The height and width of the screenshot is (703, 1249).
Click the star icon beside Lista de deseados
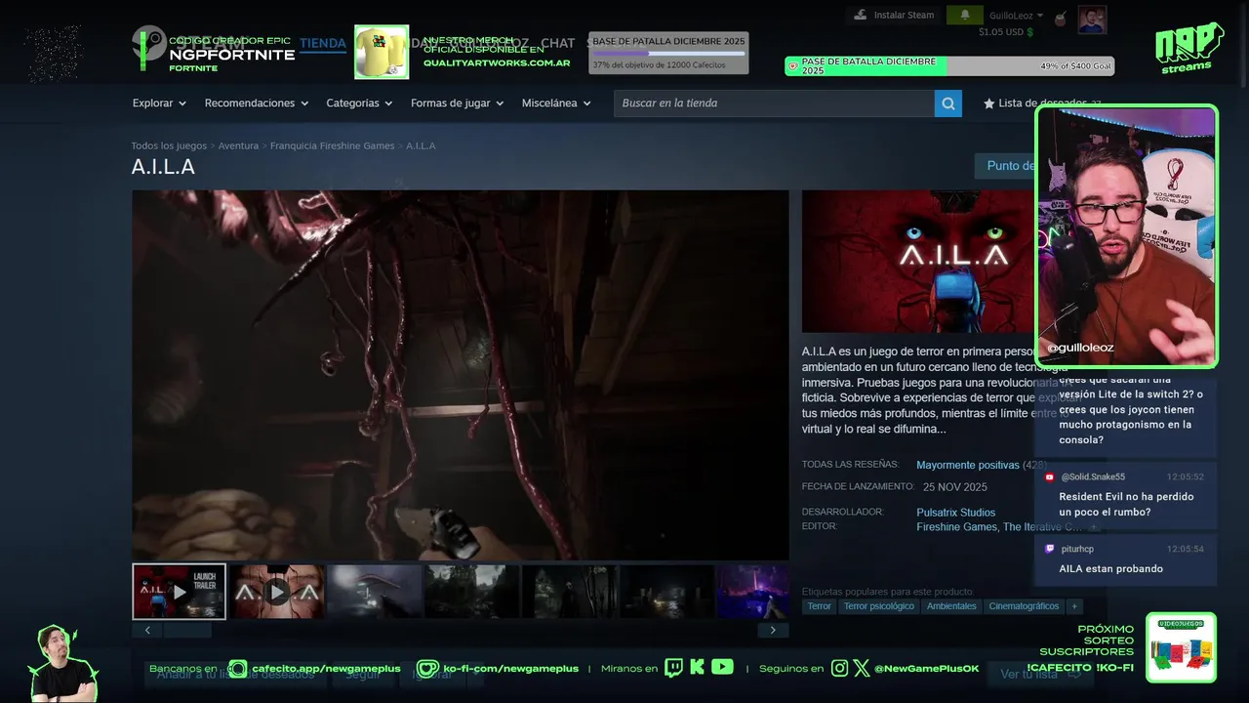[x=989, y=103]
